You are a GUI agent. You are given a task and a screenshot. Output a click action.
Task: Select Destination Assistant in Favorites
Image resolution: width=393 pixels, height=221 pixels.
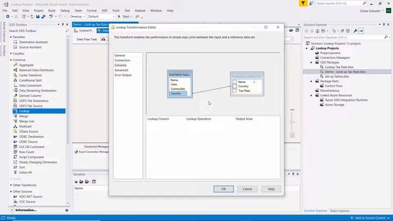(33, 42)
